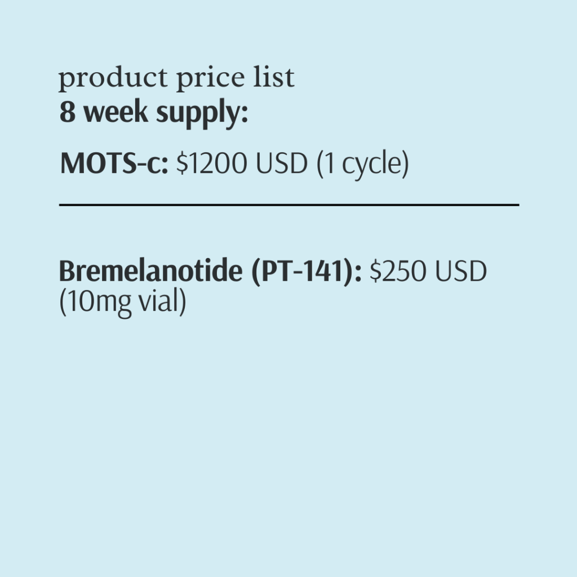Click the dollar sign in $250
The width and height of the screenshot is (577, 577).
click(x=375, y=271)
